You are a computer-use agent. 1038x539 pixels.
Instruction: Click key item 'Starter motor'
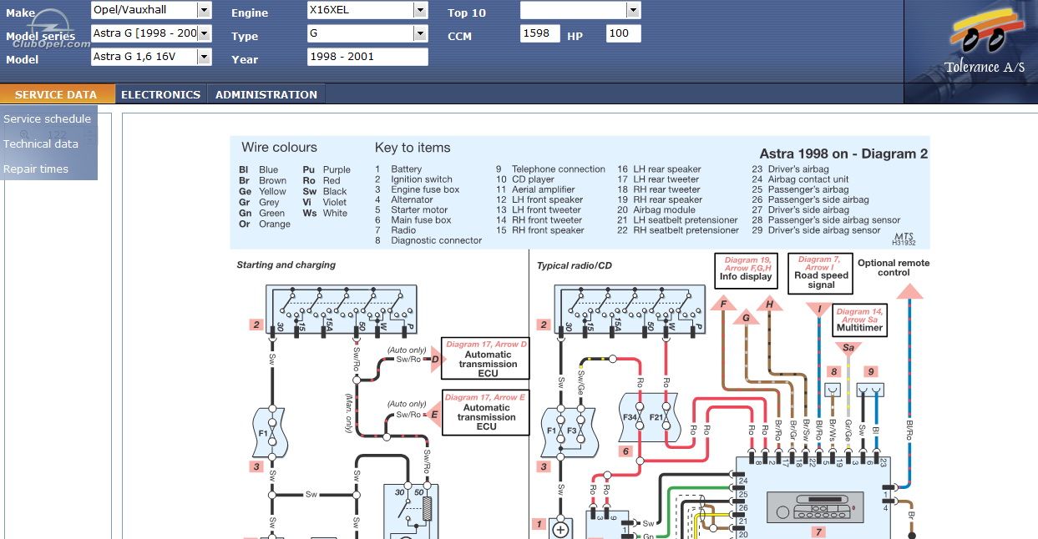tap(419, 210)
